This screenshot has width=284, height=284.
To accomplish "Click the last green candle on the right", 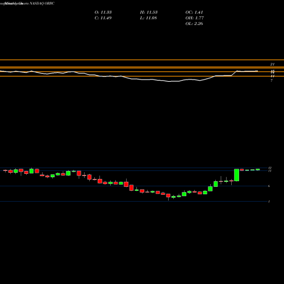I will [x=258, y=169].
